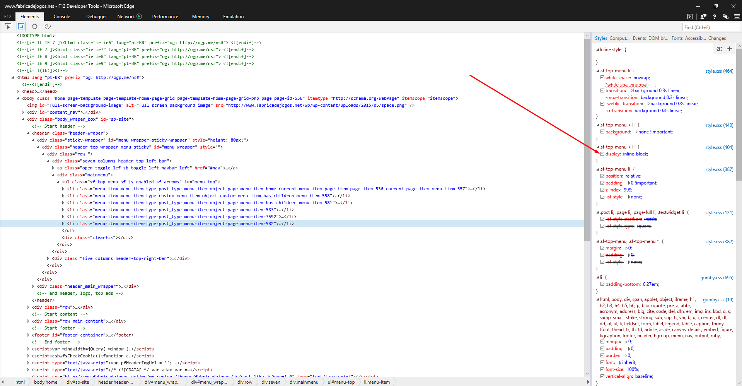Uncheck the z-index 999 property
The height and width of the screenshot is (386, 742).
click(x=602, y=190)
